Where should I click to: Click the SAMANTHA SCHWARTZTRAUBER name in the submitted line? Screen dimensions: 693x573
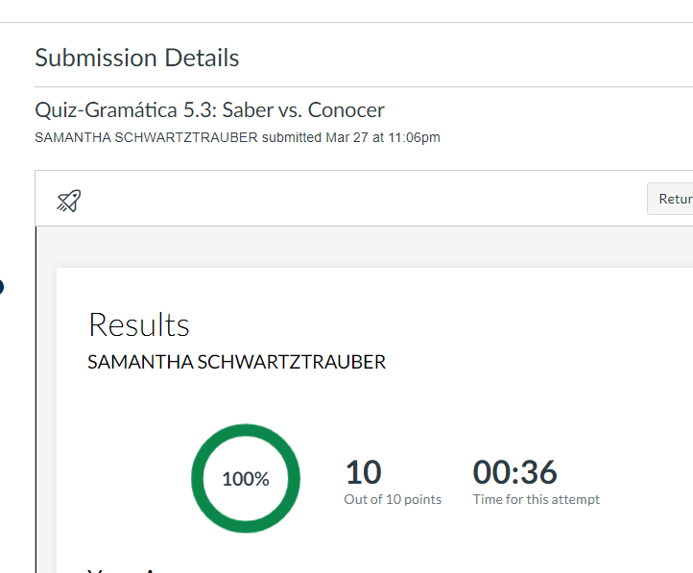click(x=146, y=137)
